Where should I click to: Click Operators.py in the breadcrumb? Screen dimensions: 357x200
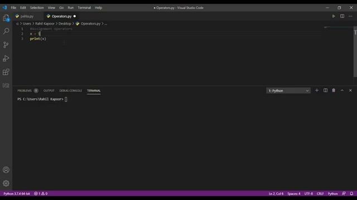coord(90,23)
